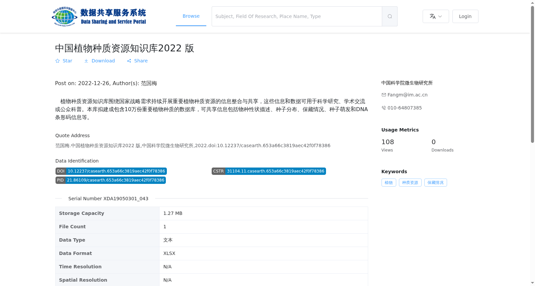Select the keyword tag 保藏情况
The image size is (535, 286).
click(435, 183)
